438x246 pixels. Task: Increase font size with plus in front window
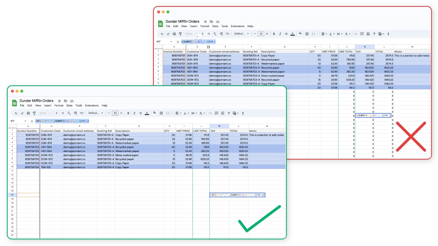click(121, 113)
